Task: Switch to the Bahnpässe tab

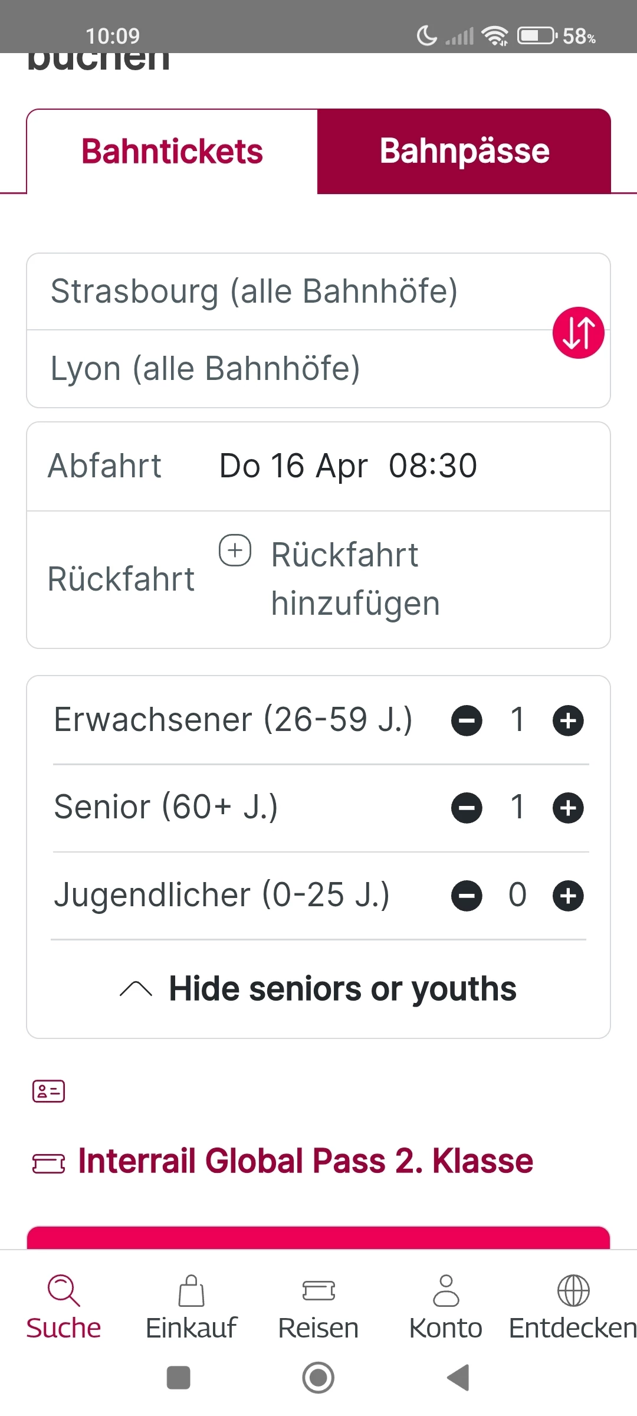Action: [x=464, y=151]
